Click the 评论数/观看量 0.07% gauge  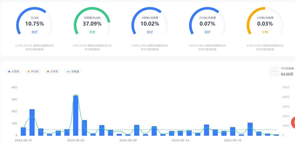(207, 21)
